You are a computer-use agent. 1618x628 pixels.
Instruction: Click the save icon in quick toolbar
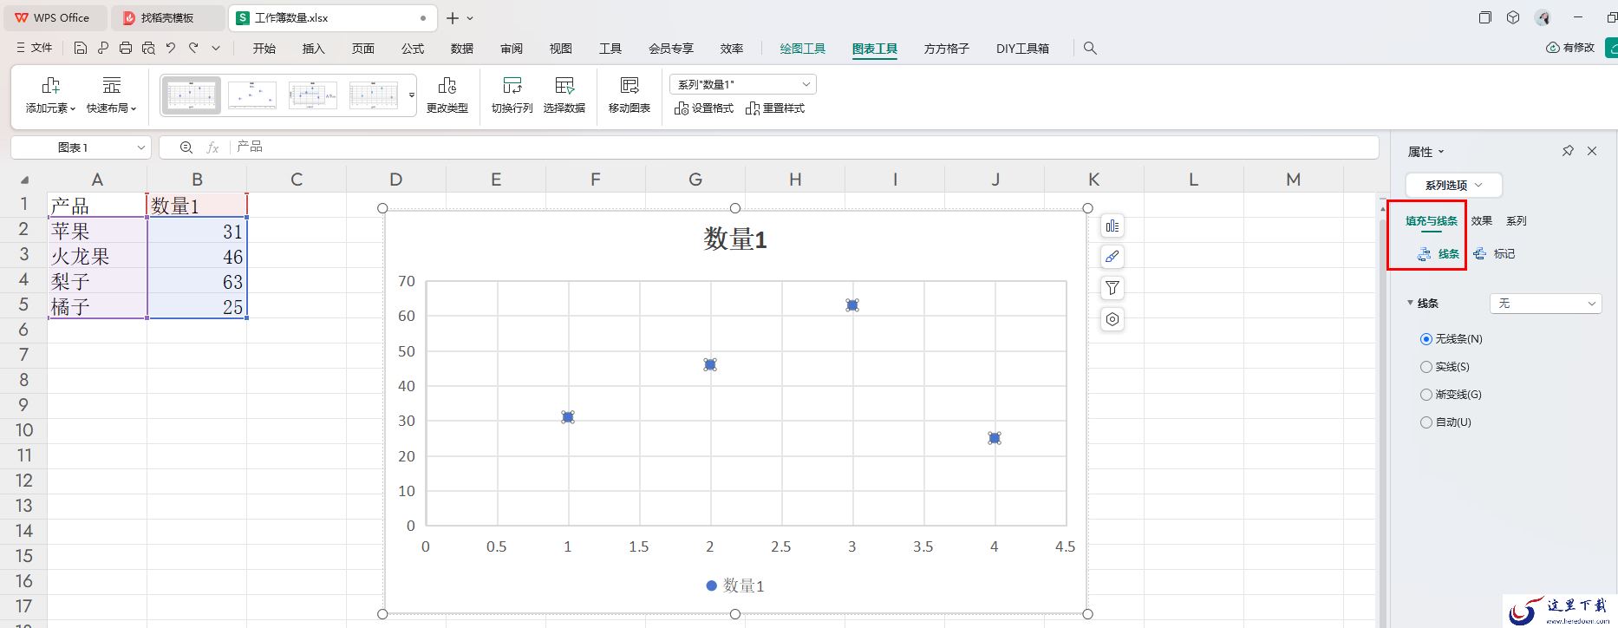[x=81, y=49]
